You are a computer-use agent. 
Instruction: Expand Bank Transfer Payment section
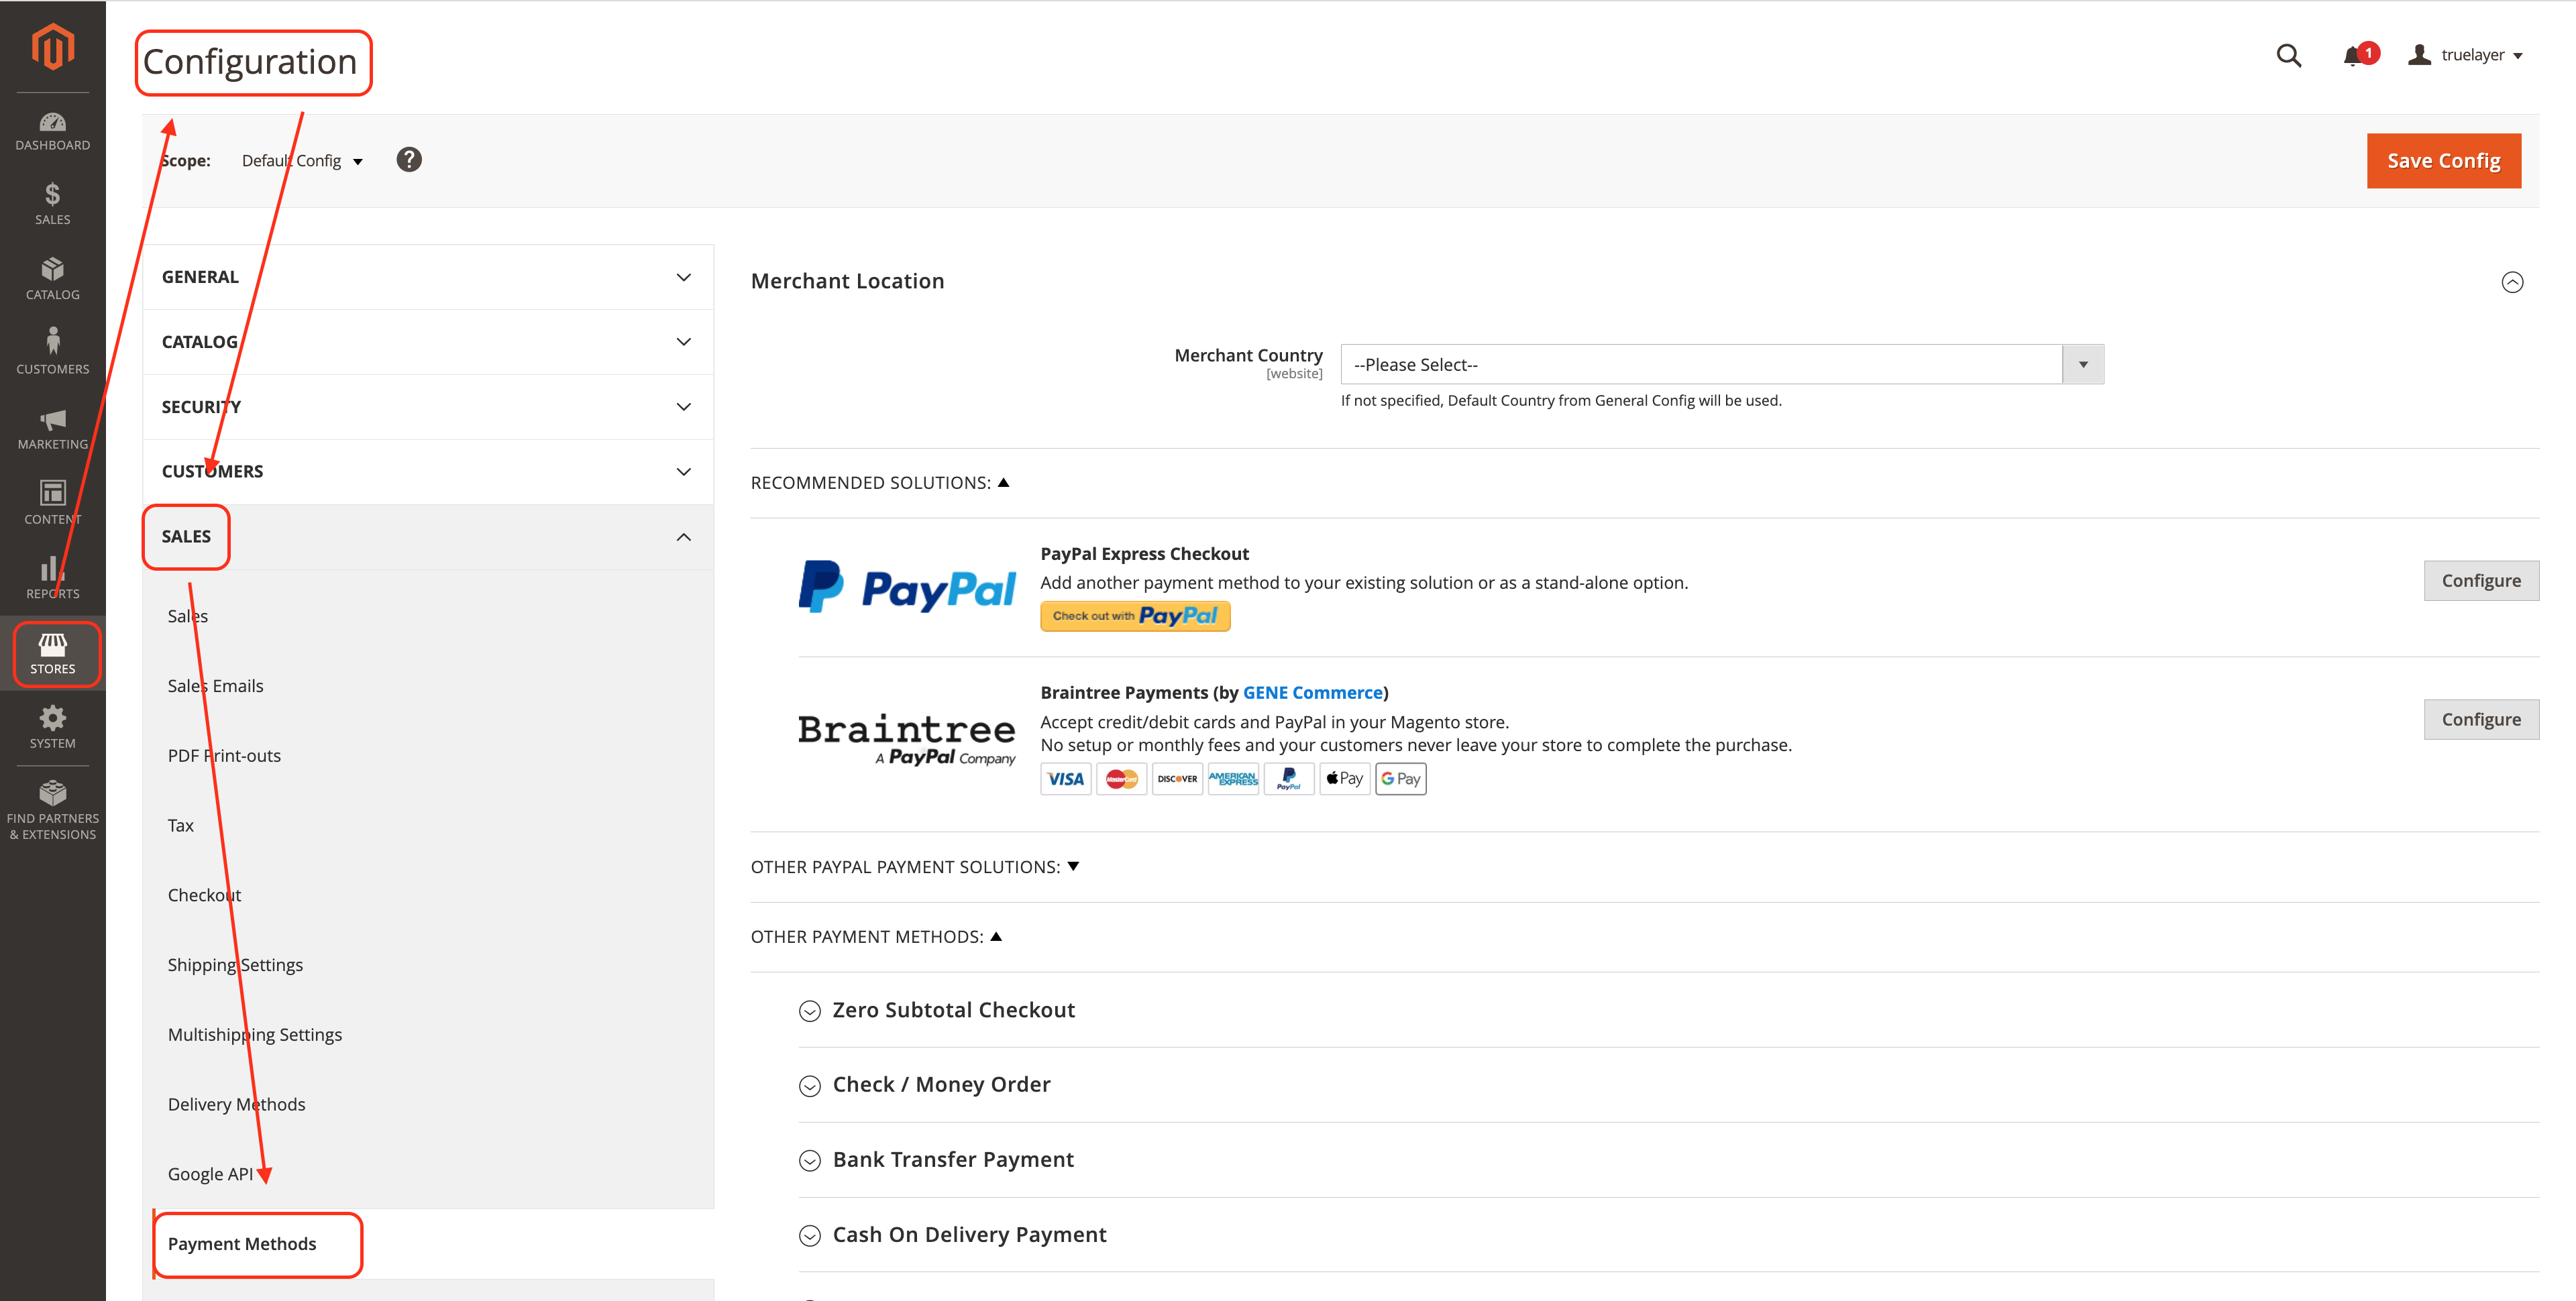point(952,1160)
